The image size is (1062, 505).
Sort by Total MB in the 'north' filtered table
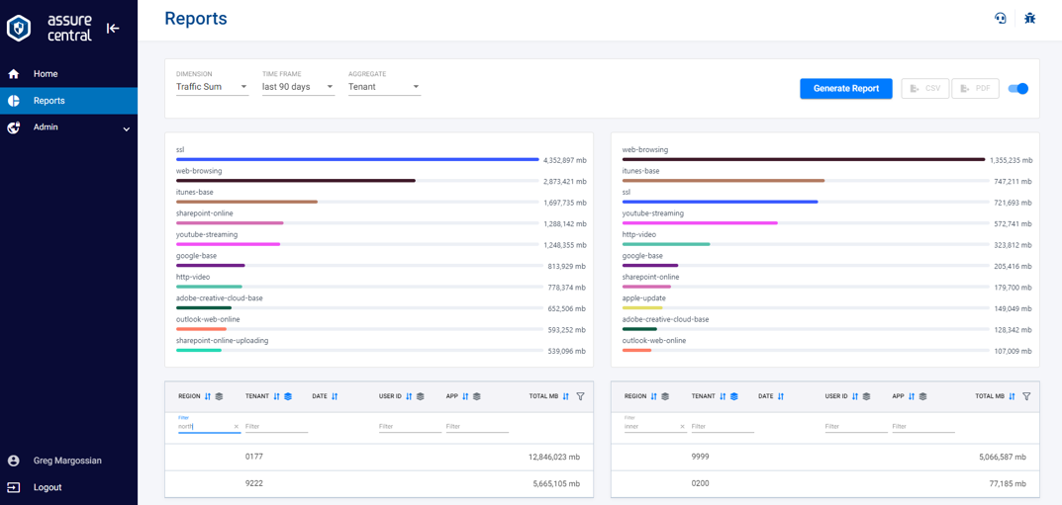click(565, 396)
